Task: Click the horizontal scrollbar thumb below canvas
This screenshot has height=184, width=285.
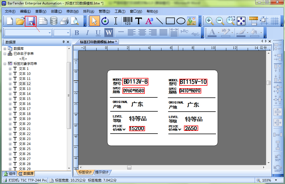Action: pyautogui.click(x=129, y=167)
